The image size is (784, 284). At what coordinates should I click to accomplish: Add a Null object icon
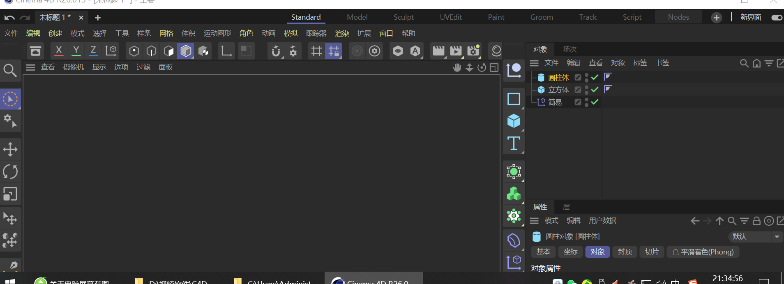tap(514, 70)
